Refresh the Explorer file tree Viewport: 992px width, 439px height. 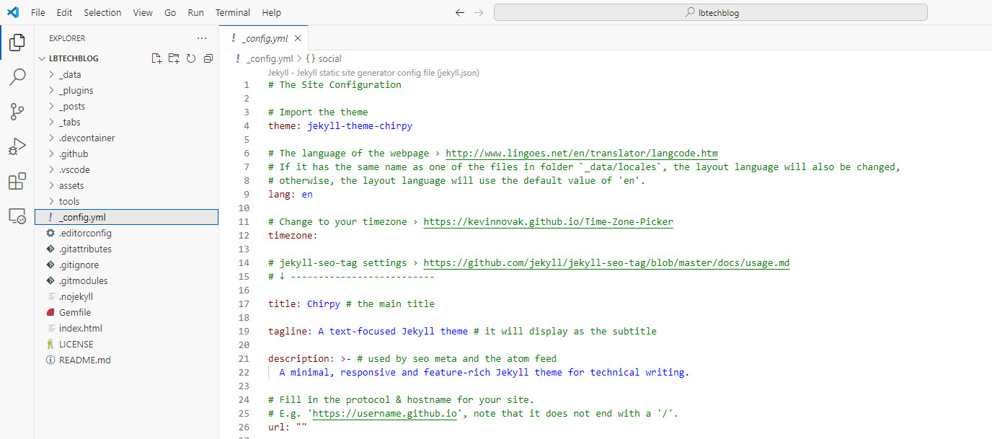click(x=191, y=58)
